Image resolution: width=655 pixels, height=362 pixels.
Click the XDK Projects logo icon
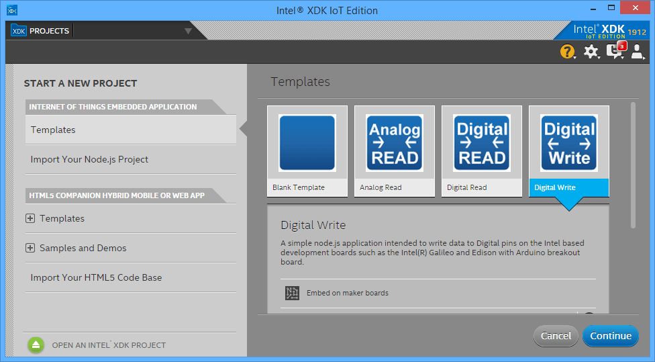click(19, 31)
